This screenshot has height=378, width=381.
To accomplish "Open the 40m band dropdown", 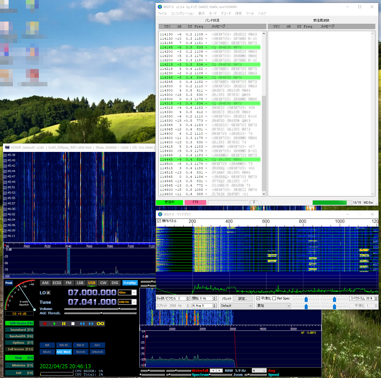I will (134, 292).
